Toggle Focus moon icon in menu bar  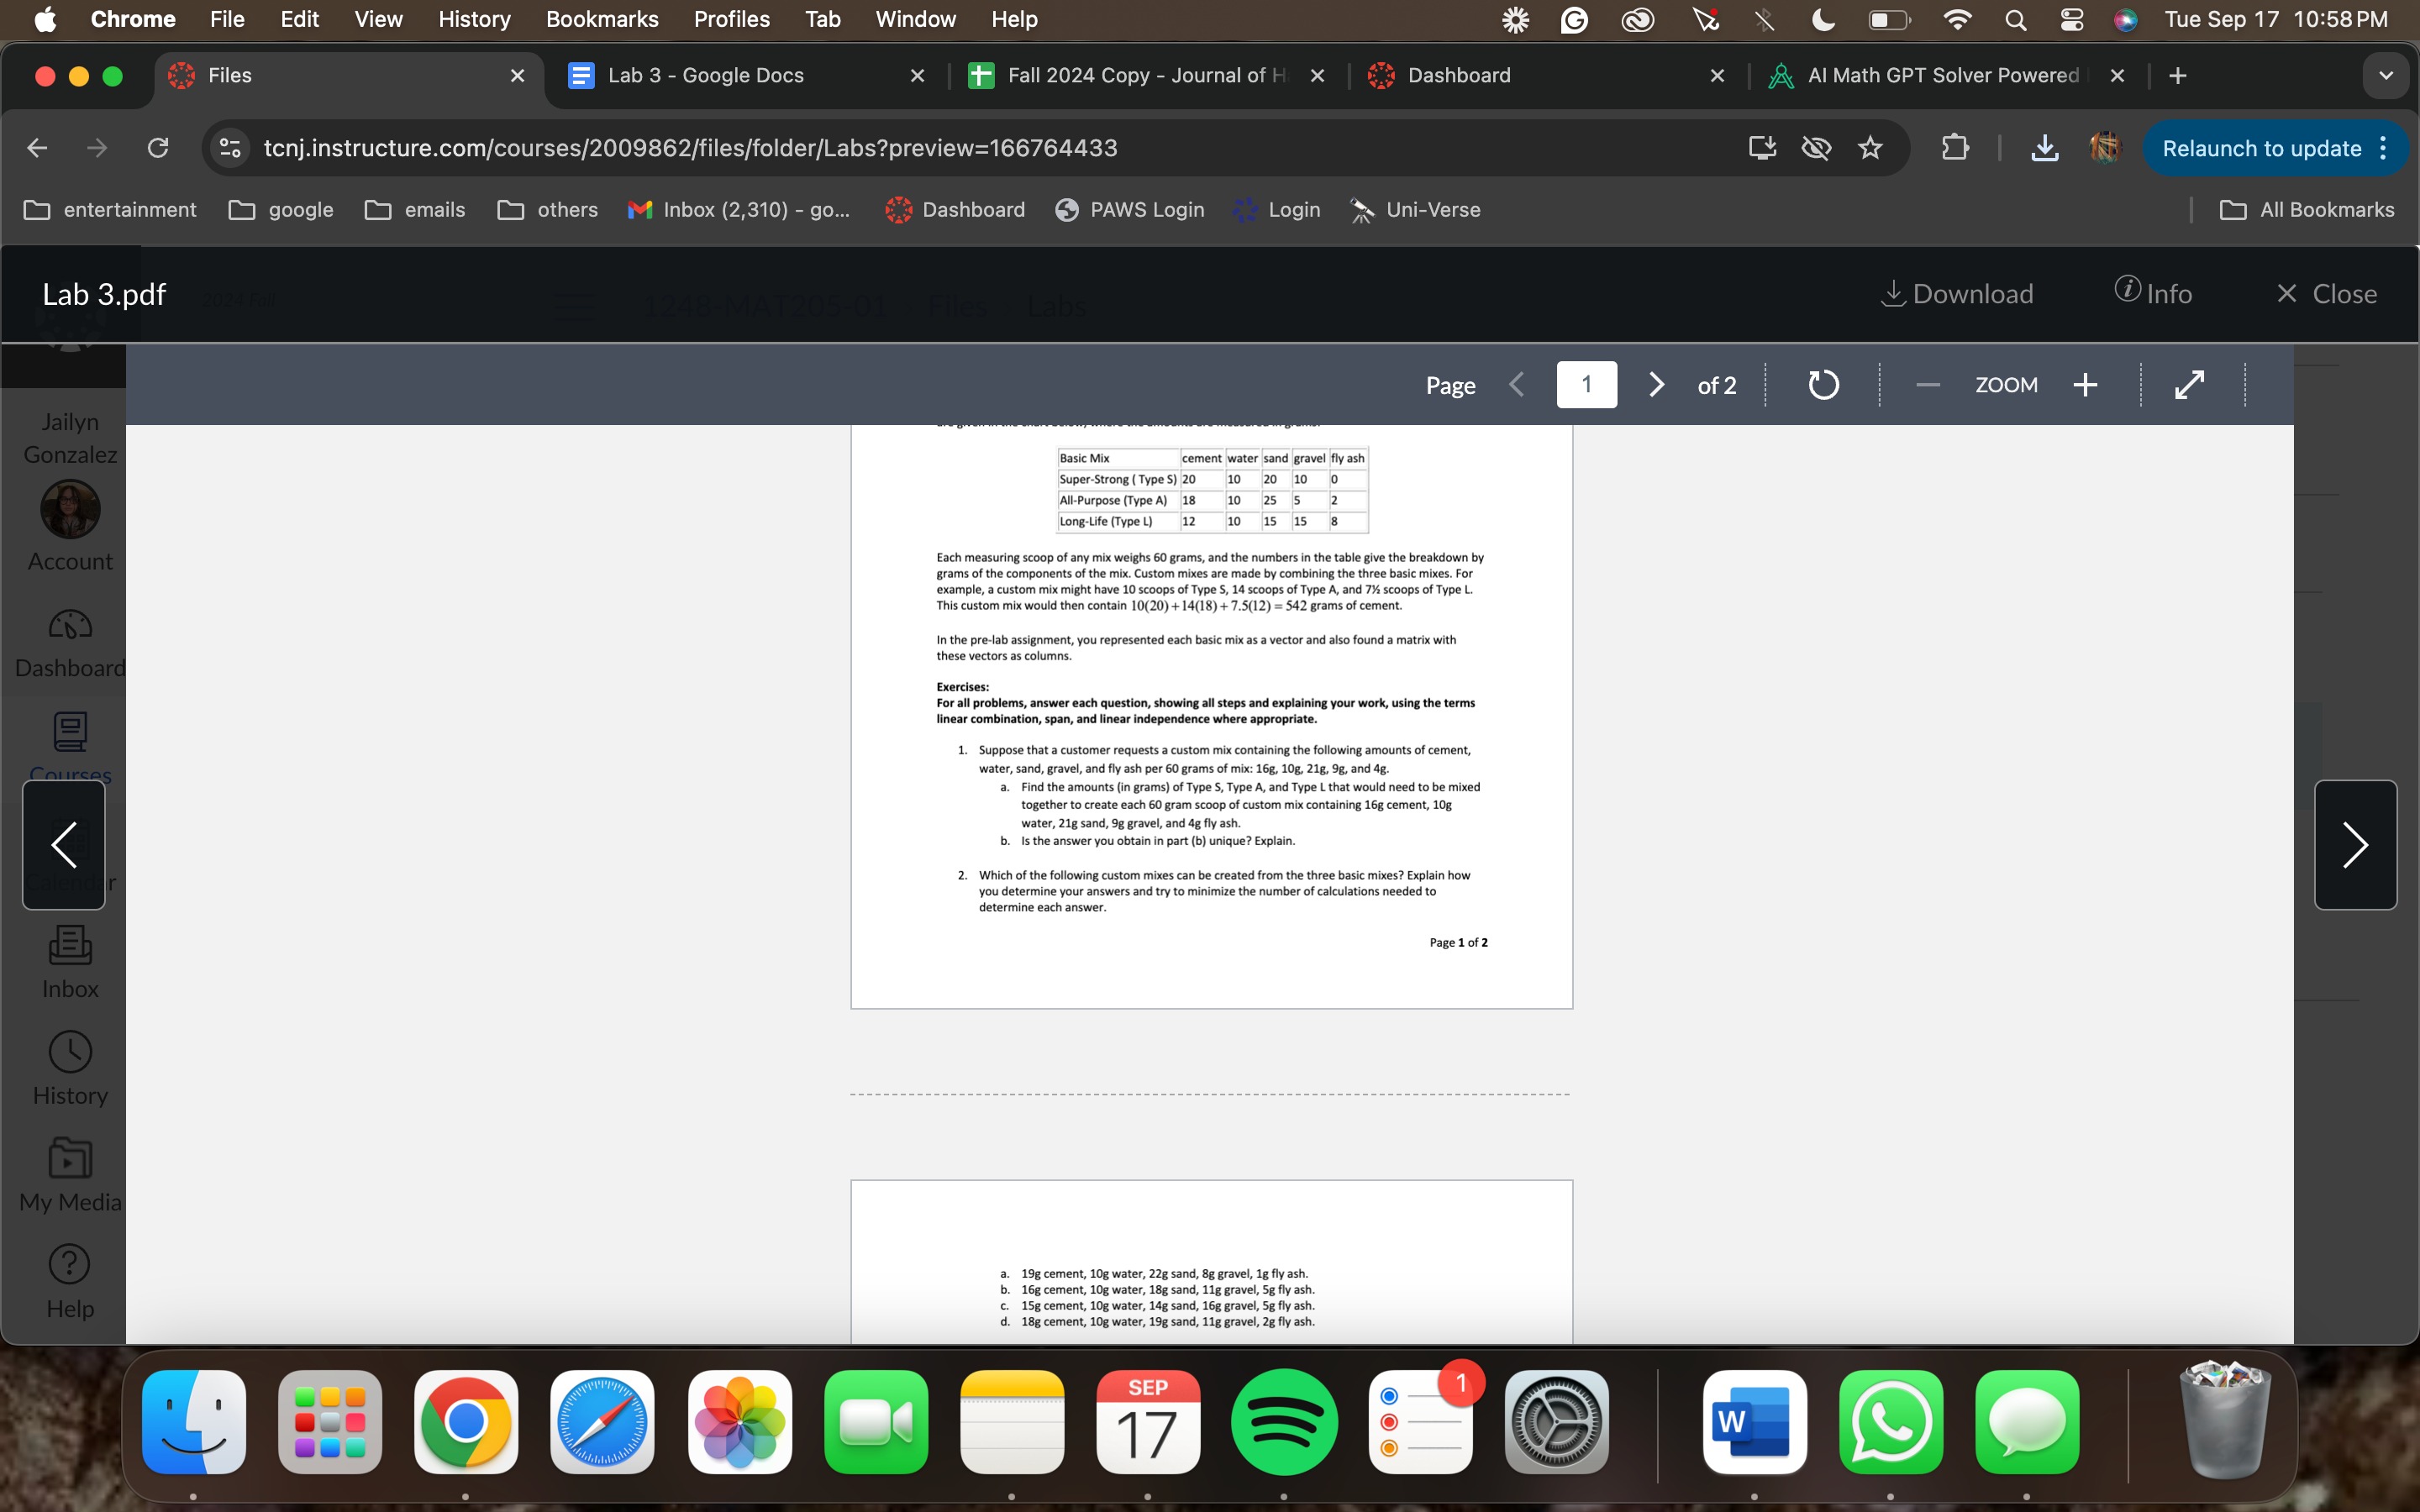[1823, 19]
